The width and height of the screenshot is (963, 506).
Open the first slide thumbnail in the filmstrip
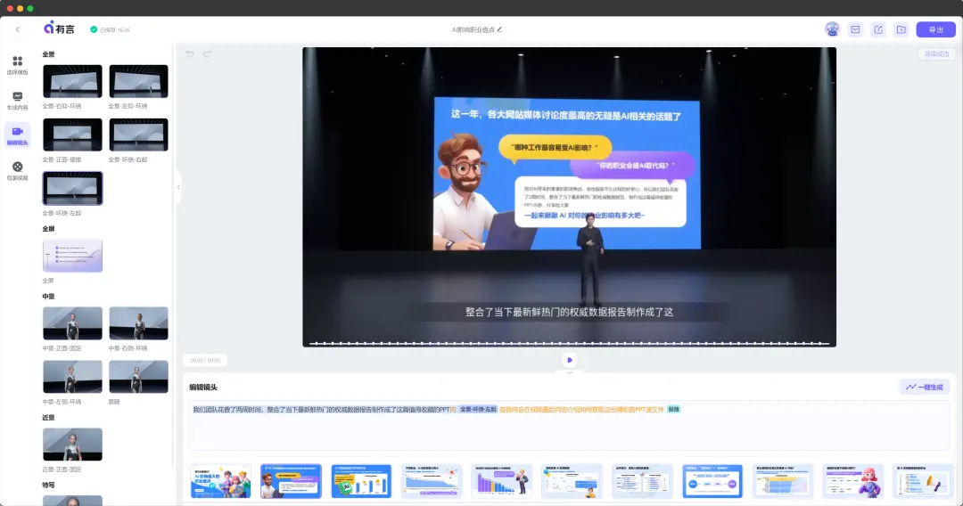pyautogui.click(x=220, y=481)
